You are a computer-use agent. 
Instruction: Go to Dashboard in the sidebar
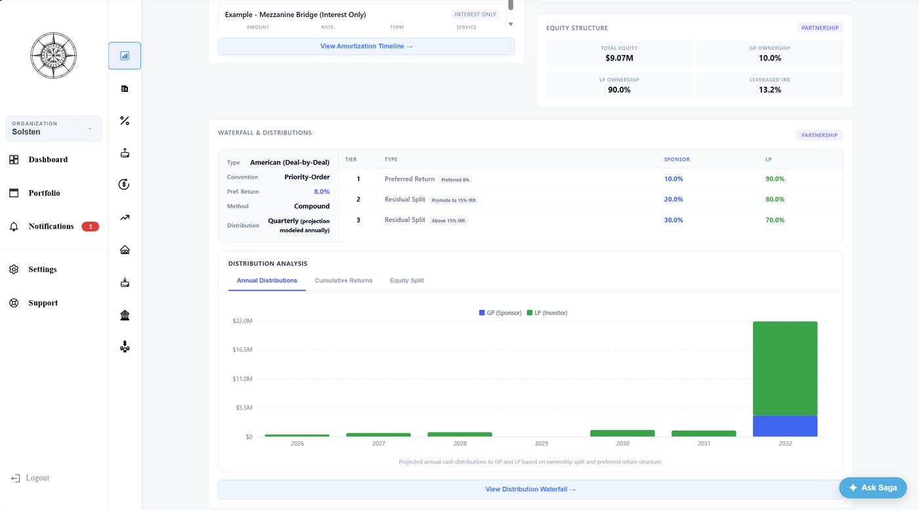click(48, 159)
